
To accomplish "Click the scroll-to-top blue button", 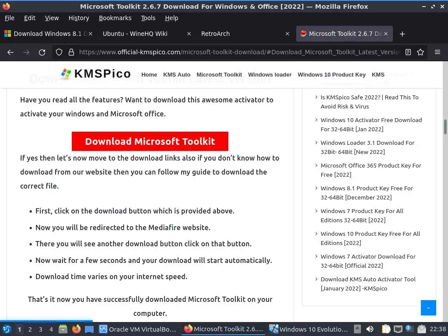I will 428,308.
